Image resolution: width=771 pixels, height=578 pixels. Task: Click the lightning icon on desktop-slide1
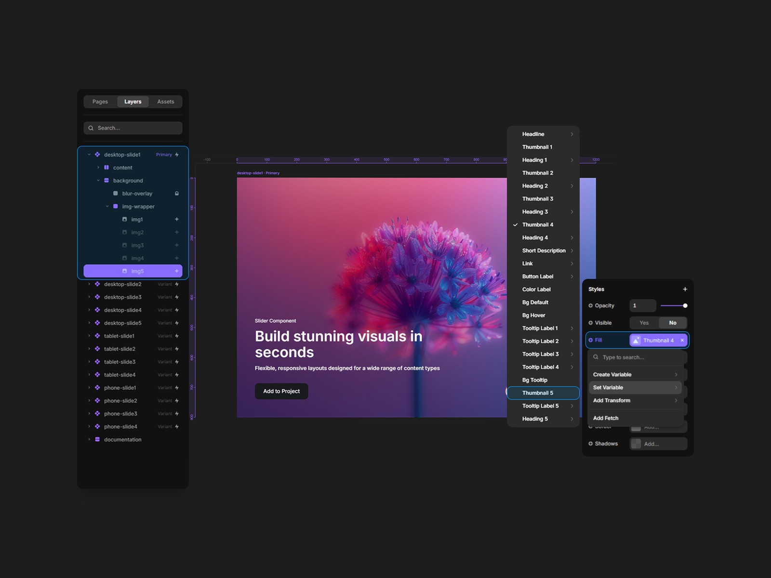[x=177, y=155]
